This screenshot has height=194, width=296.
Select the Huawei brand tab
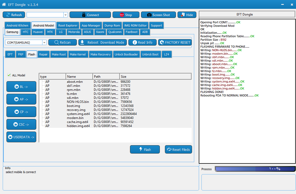(x=38, y=32)
